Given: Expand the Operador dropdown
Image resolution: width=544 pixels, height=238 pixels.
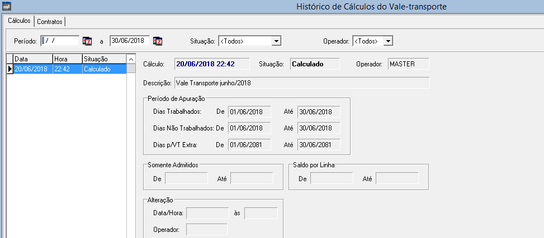Looking at the screenshot, I should coord(388,41).
